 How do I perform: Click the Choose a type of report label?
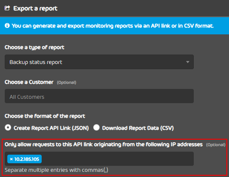click(x=34, y=47)
